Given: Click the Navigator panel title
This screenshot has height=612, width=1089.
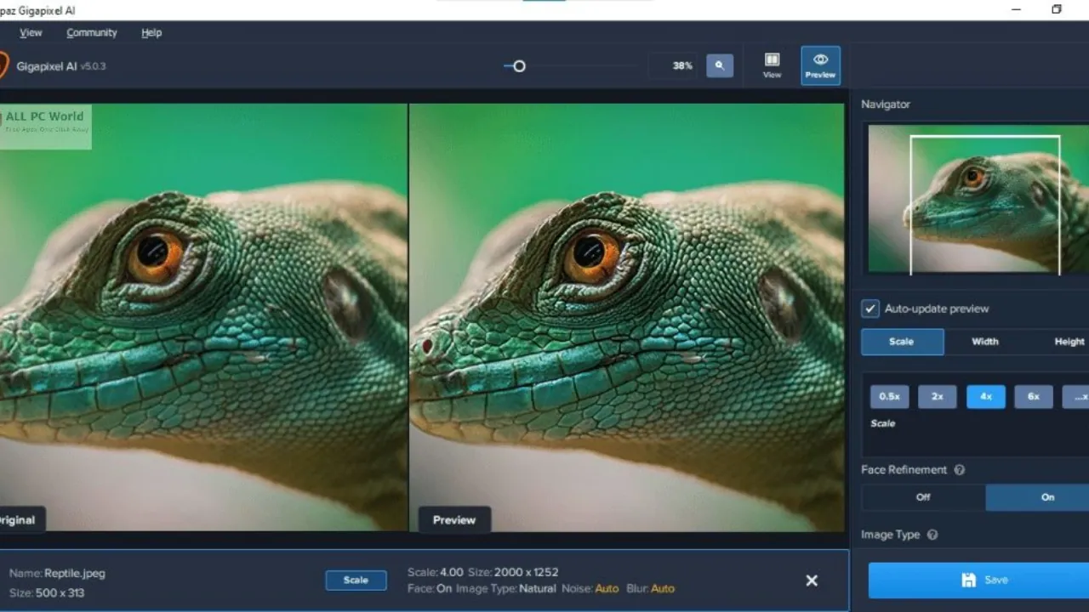Looking at the screenshot, I should coord(886,104).
